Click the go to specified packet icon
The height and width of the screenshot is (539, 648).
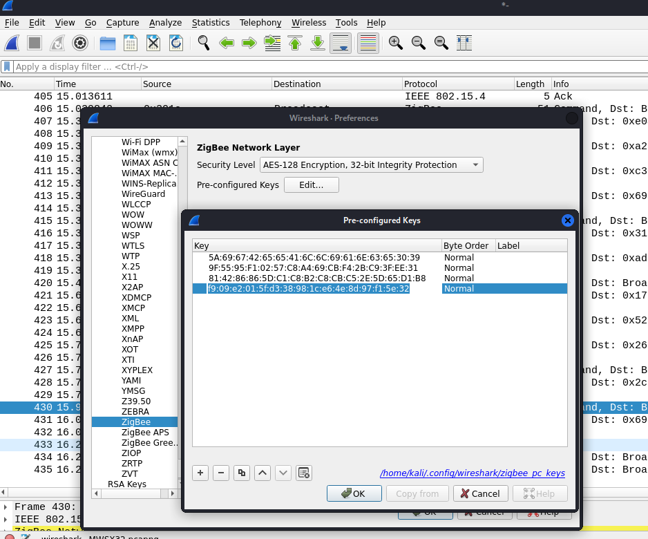click(272, 43)
